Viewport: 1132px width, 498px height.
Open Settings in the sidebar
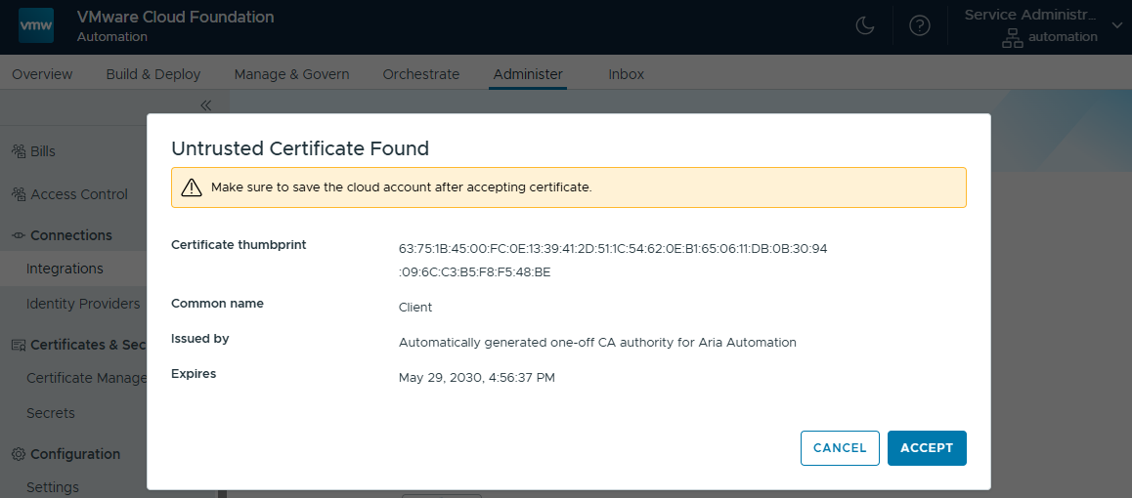pos(53,487)
